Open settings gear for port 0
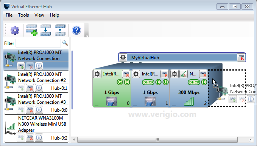This screenshot has height=146, width=257. [x=97, y=74]
